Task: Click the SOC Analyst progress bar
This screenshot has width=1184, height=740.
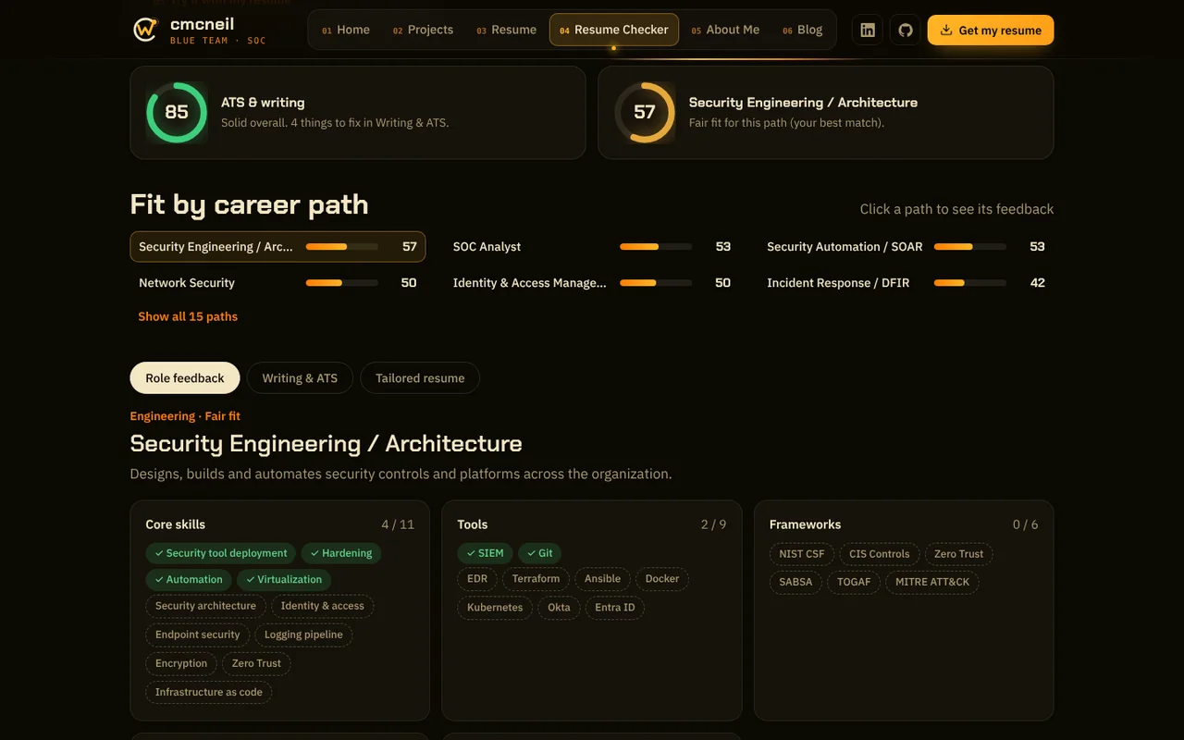Action: pyautogui.click(x=656, y=247)
